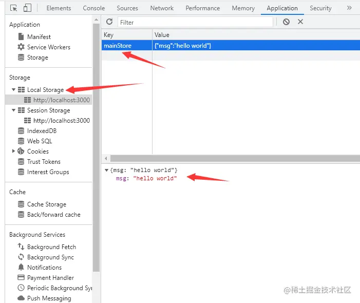Click the Web SQL database icon

pyautogui.click(x=21, y=141)
